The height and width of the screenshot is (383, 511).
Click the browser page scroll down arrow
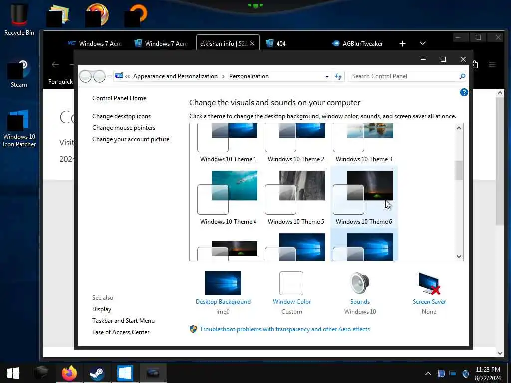pyautogui.click(x=500, y=353)
